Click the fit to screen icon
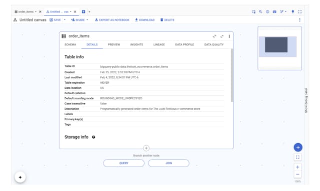The width and height of the screenshot is (320, 191). coord(298,157)
